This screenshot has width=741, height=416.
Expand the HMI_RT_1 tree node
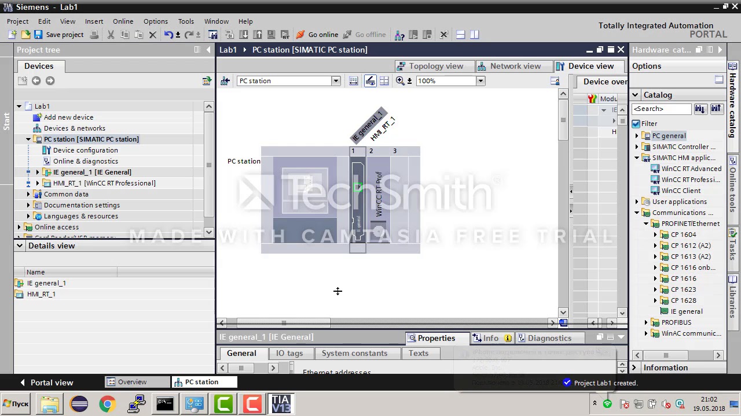38,183
